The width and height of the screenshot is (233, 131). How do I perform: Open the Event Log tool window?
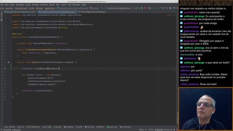point(112,127)
